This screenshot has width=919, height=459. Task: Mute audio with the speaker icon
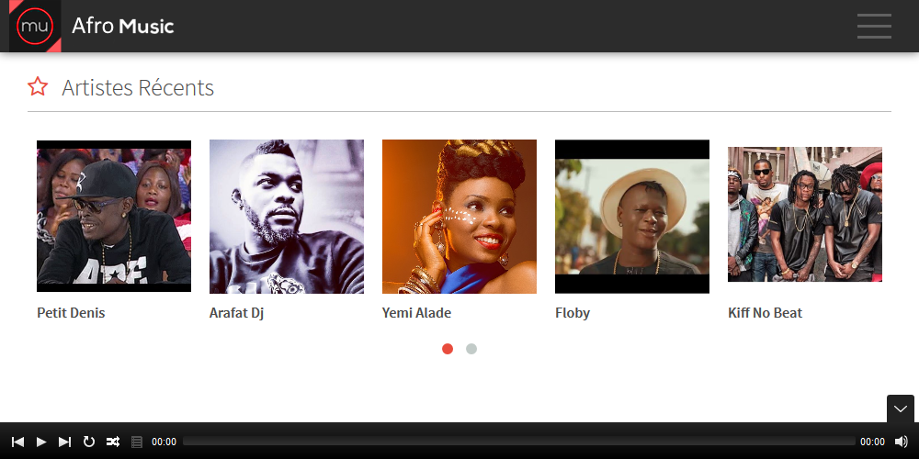[901, 442]
